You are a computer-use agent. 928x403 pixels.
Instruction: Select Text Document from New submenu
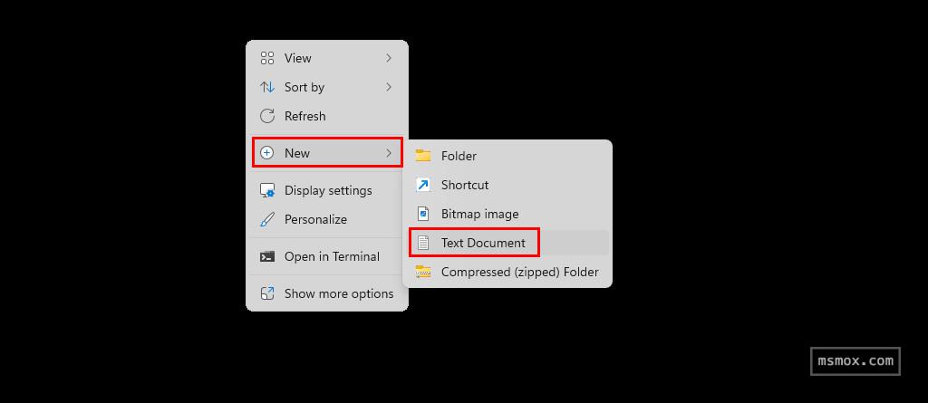point(483,243)
